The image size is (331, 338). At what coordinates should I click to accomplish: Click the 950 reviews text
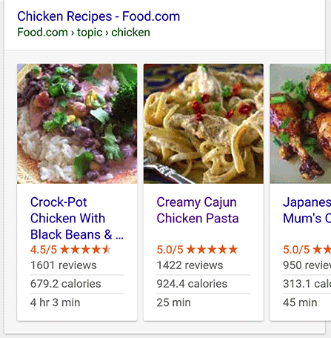[x=307, y=265]
